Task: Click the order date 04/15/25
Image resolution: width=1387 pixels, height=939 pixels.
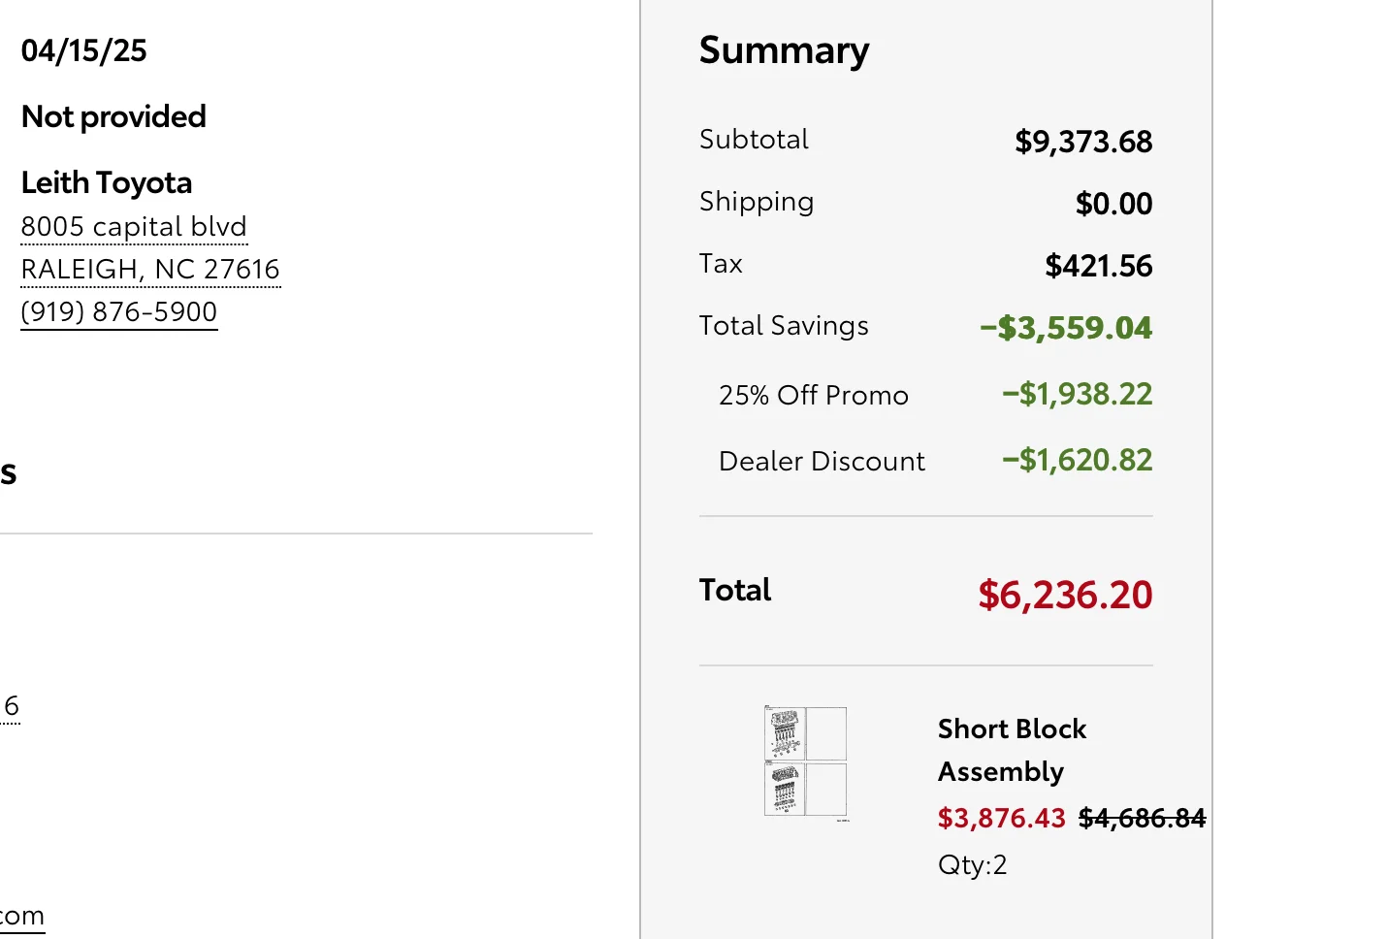Action: pos(84,50)
